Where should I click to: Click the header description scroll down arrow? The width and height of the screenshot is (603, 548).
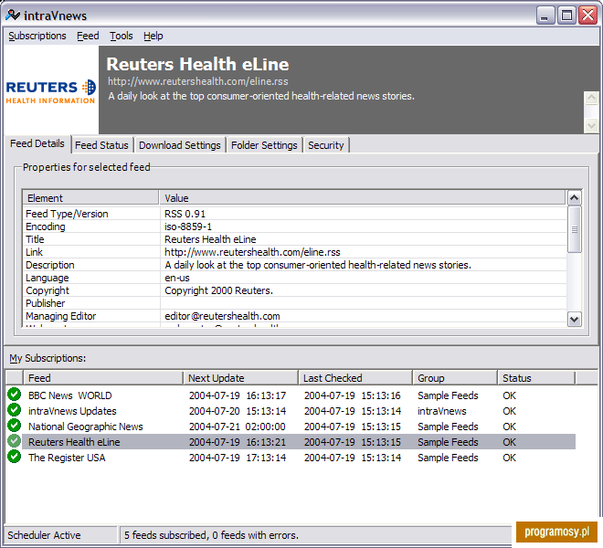pos(591,125)
